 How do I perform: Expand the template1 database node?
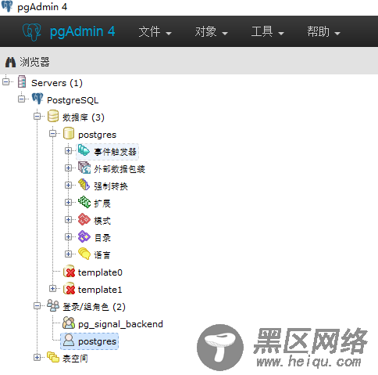click(x=53, y=288)
